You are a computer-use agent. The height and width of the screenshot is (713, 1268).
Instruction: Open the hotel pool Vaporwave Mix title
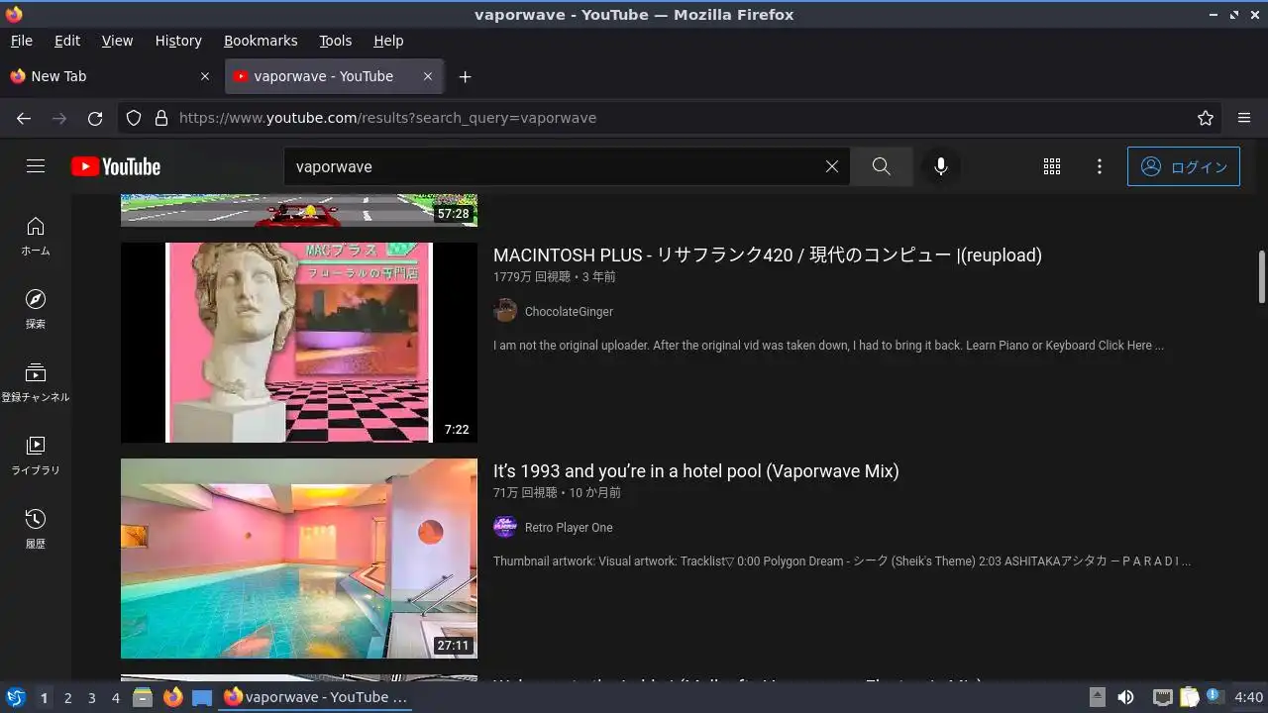pos(696,470)
